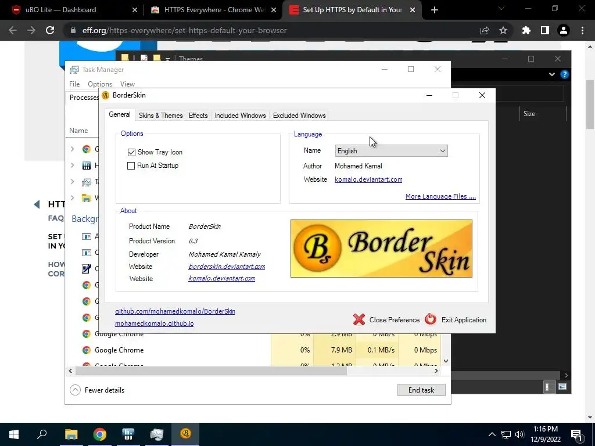Toggle Chrome side panel icon
Viewport: 595px width, 446px height.
point(545,30)
